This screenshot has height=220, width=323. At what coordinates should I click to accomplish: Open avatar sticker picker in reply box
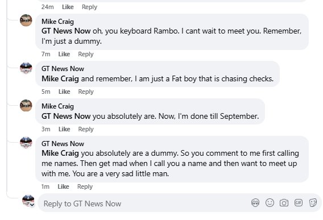255,203
